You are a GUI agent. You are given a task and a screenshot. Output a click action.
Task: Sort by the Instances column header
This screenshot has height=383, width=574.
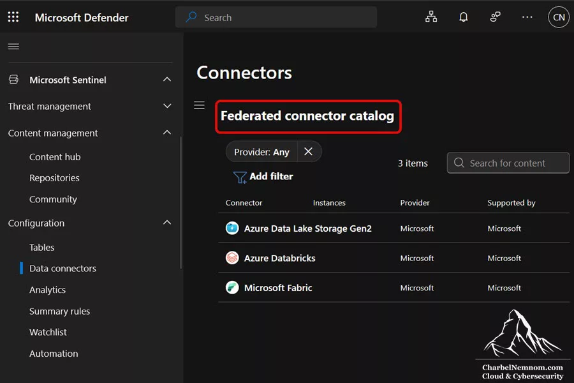(x=329, y=203)
